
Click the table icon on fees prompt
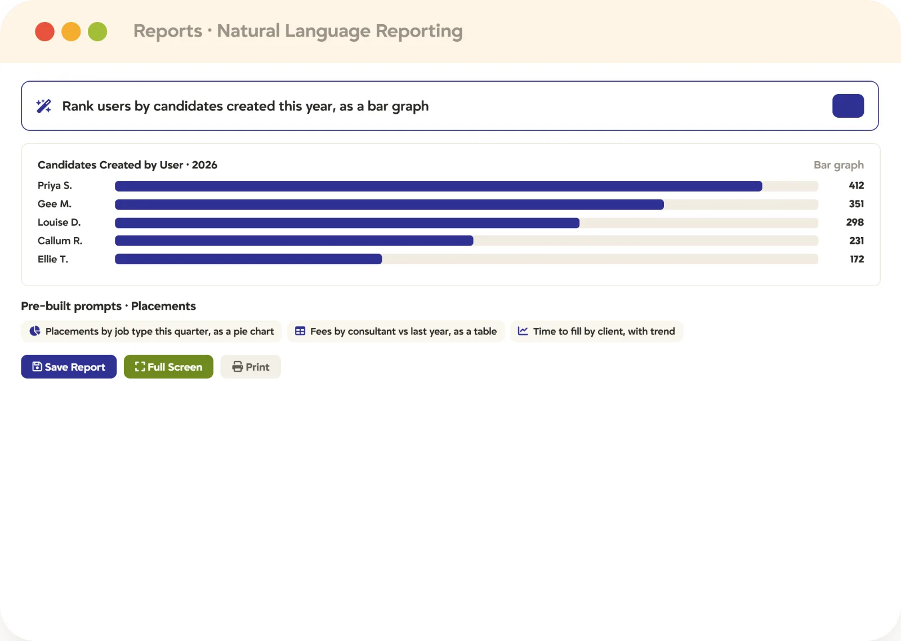pos(300,331)
